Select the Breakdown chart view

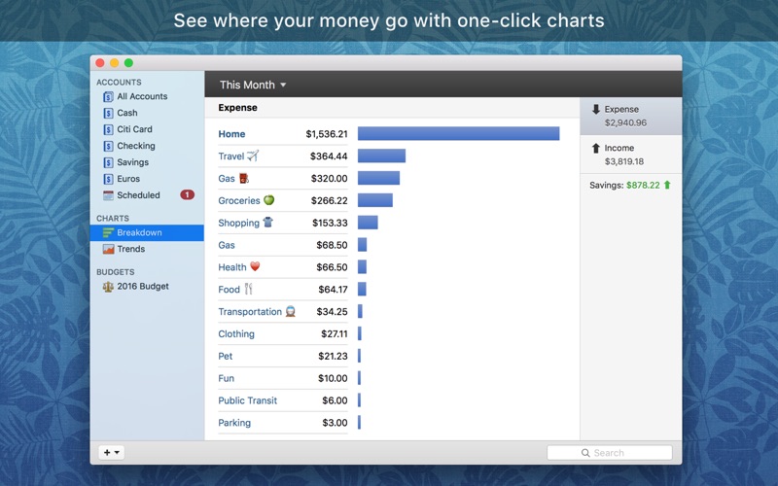tap(147, 232)
